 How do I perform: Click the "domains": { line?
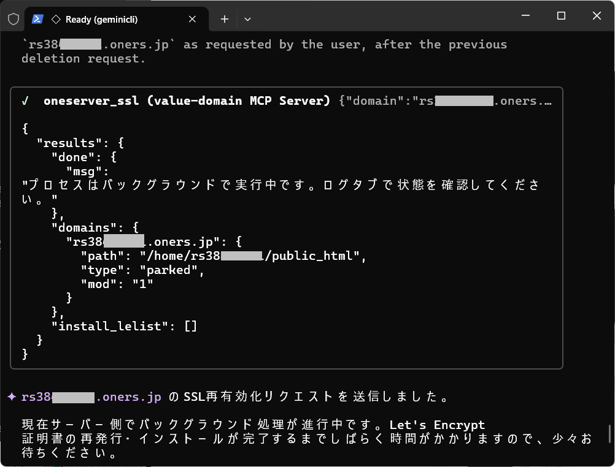95,227
